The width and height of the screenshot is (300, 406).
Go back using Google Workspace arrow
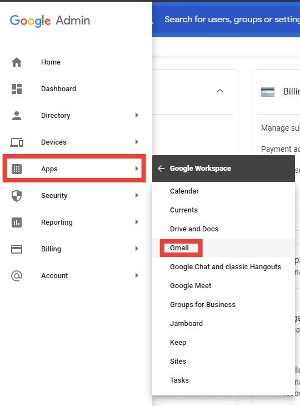point(161,169)
